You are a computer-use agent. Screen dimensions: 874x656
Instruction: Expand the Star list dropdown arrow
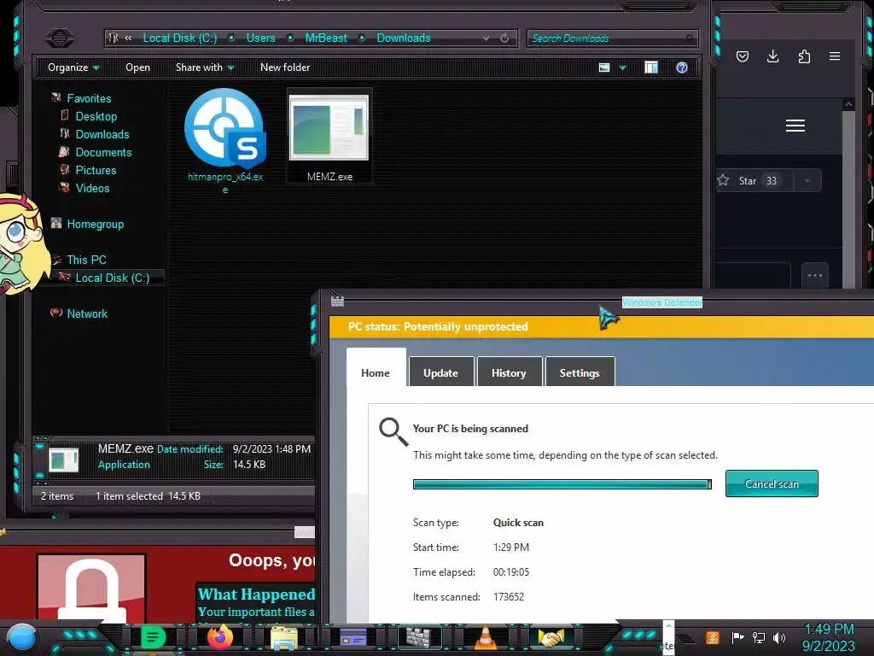tap(807, 181)
